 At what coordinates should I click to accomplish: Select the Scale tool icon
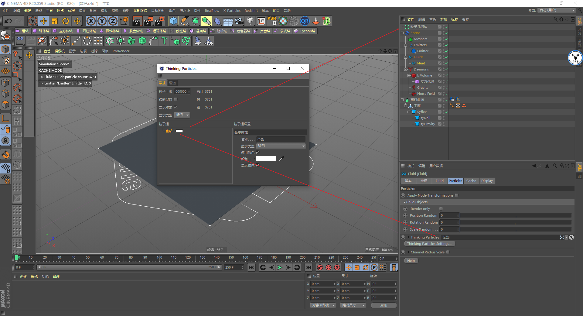55,21
